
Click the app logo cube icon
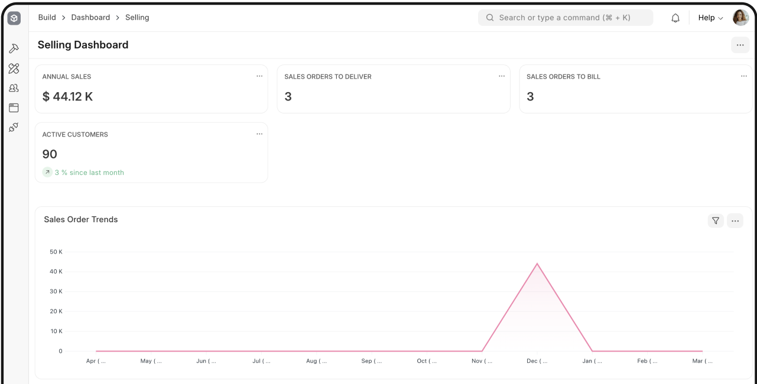point(14,18)
